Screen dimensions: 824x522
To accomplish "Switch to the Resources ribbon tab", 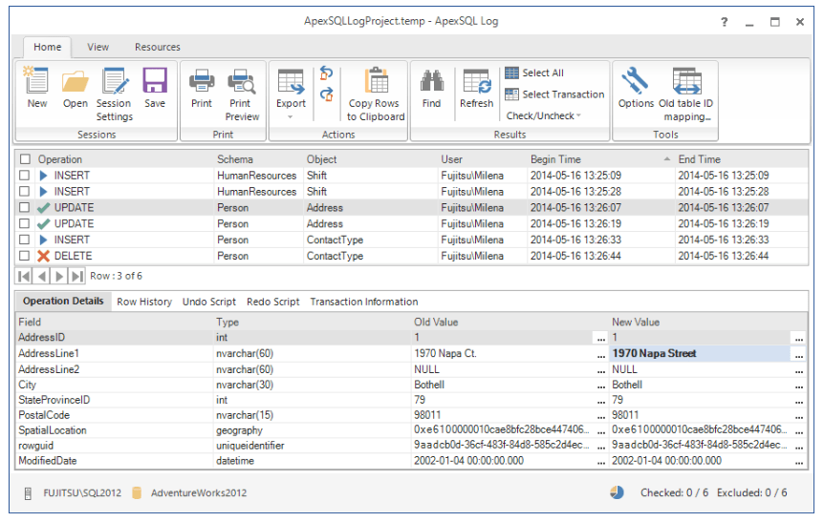I will pyautogui.click(x=157, y=47).
